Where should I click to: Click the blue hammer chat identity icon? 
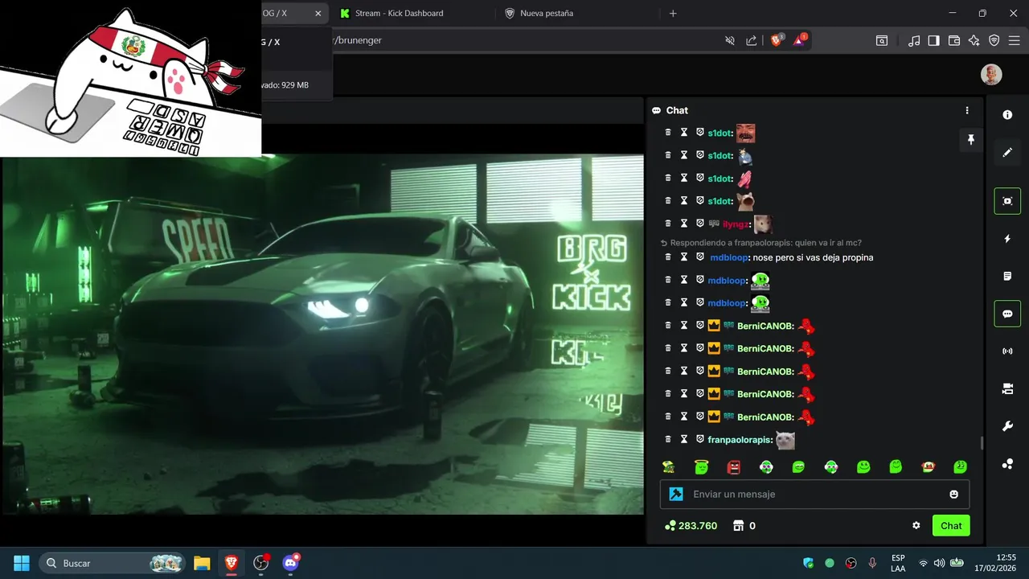pos(677,495)
